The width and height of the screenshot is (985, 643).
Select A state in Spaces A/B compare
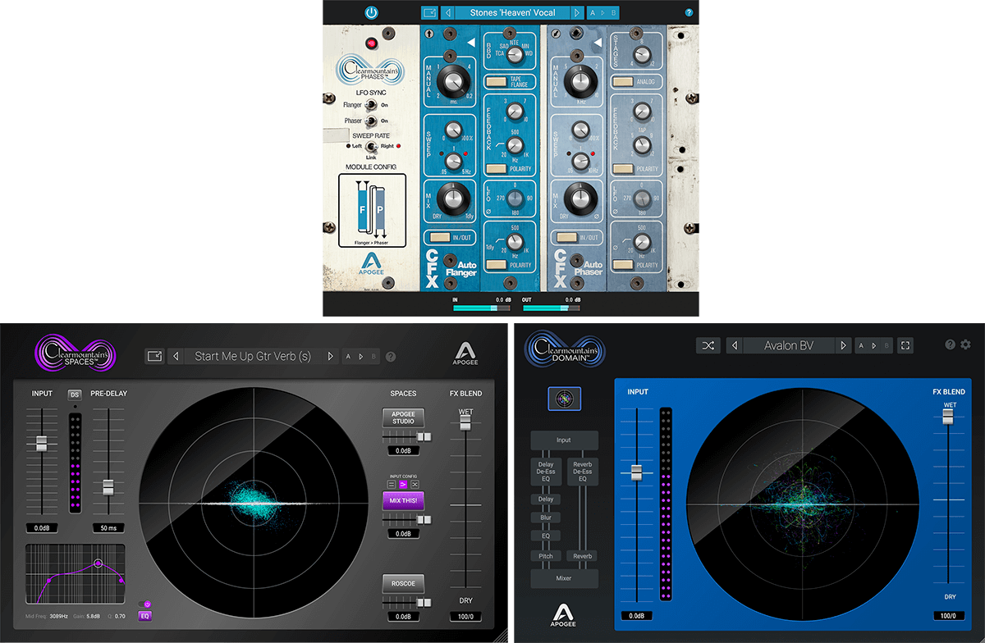(348, 356)
